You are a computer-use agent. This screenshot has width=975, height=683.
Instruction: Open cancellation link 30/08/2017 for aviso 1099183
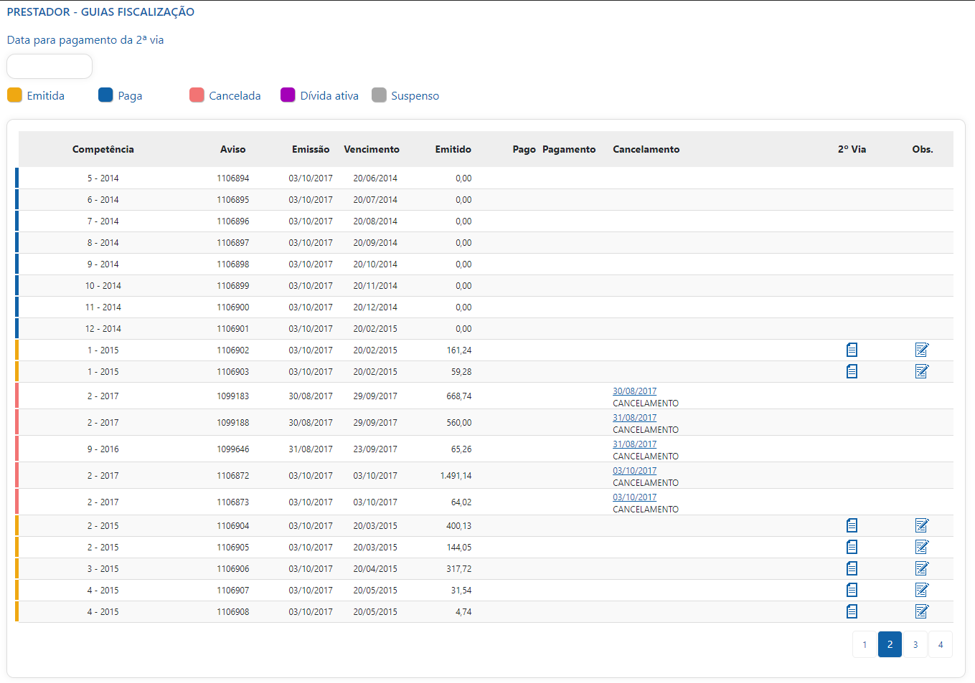634,391
